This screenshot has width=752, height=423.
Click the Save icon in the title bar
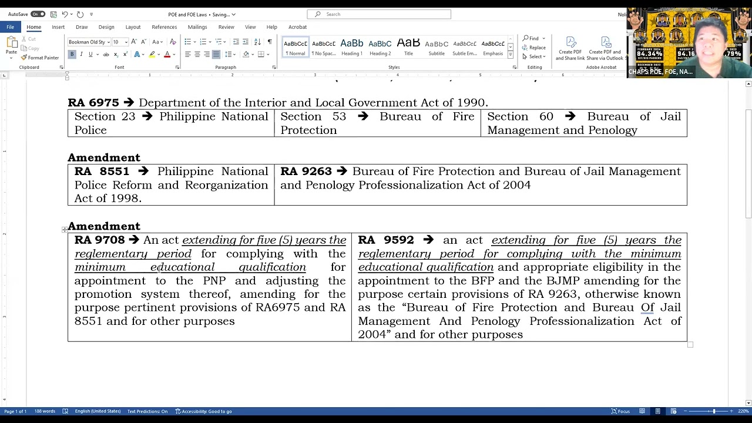(53, 14)
